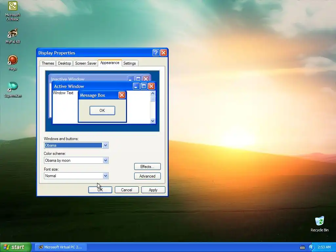This screenshot has width=336, height=252.
Task: Select the Pego desktop shortcut
Action: [13, 63]
